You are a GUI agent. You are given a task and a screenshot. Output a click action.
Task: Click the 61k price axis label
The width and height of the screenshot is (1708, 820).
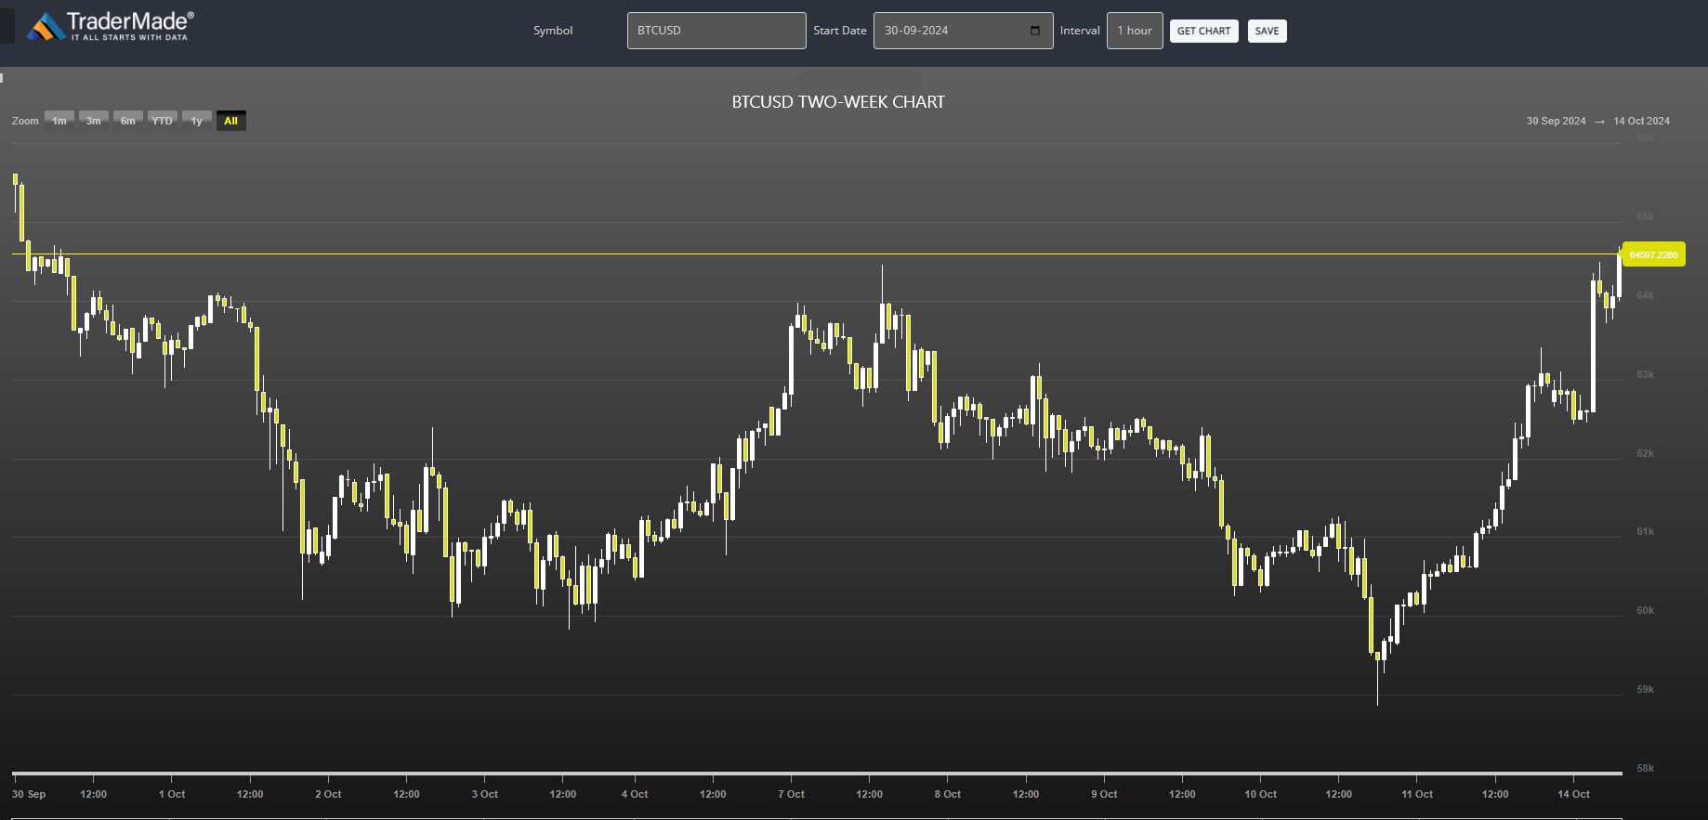pos(1645,531)
